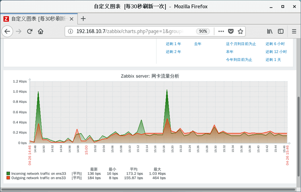The height and width of the screenshot is (192, 301).
Task: Click the chart title 网卡流量分析
Action: coord(165,76)
